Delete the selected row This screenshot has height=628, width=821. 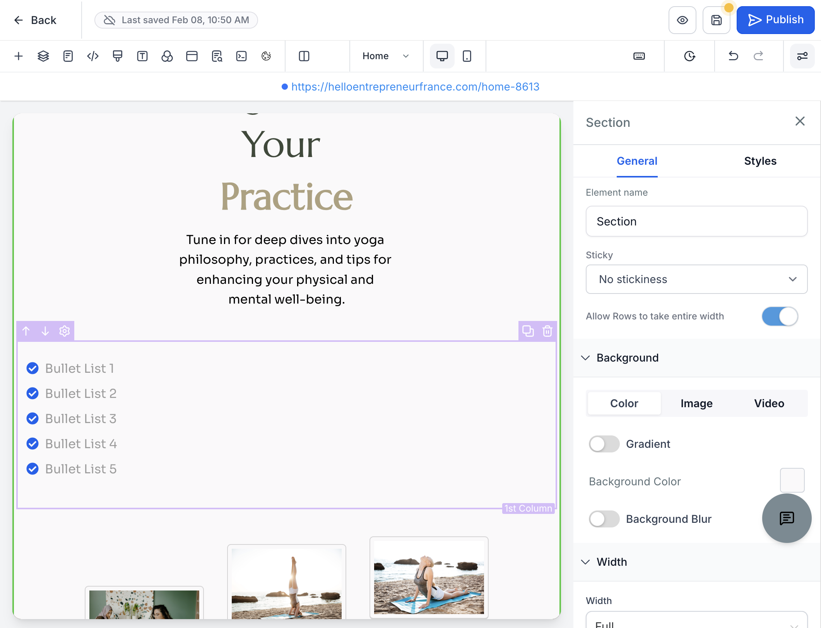click(547, 331)
